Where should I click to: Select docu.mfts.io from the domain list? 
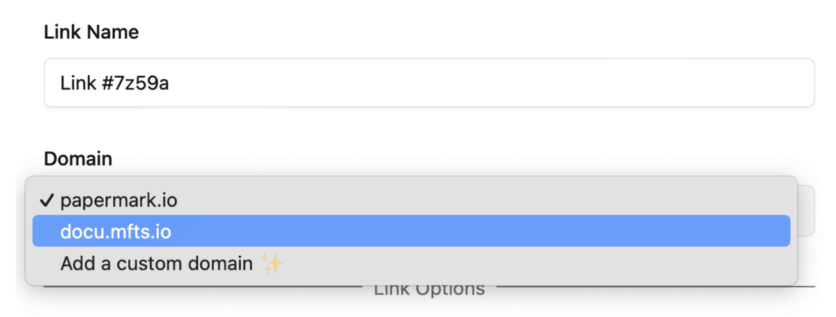pyautogui.click(x=116, y=232)
